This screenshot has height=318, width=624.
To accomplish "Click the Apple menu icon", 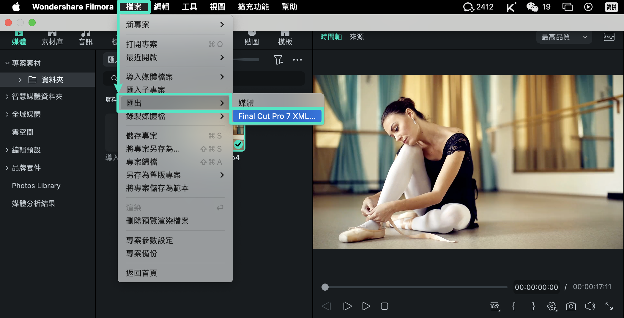I will (x=16, y=7).
